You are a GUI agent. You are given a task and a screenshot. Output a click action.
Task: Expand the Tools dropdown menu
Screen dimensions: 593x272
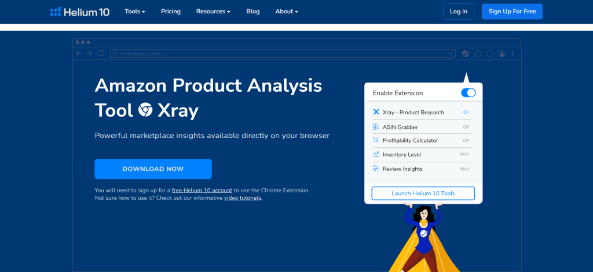coord(135,12)
